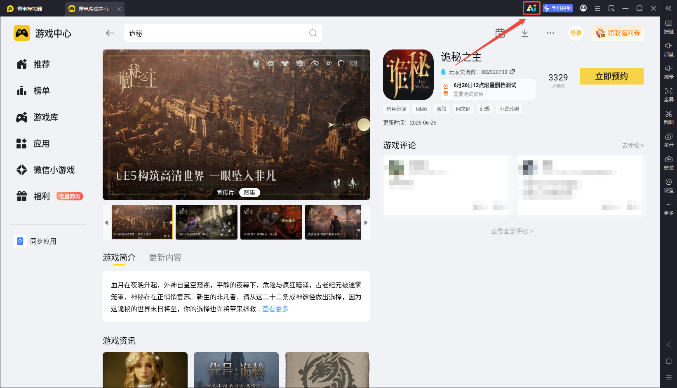
Task: Open the account profile icon in title bar
Action: click(x=583, y=8)
